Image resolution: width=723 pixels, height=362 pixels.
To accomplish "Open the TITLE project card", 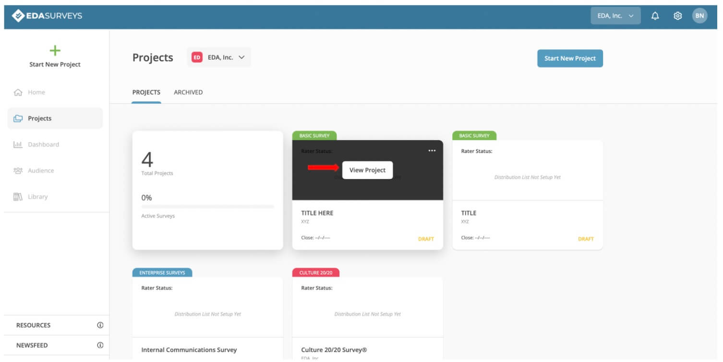I will point(528,195).
